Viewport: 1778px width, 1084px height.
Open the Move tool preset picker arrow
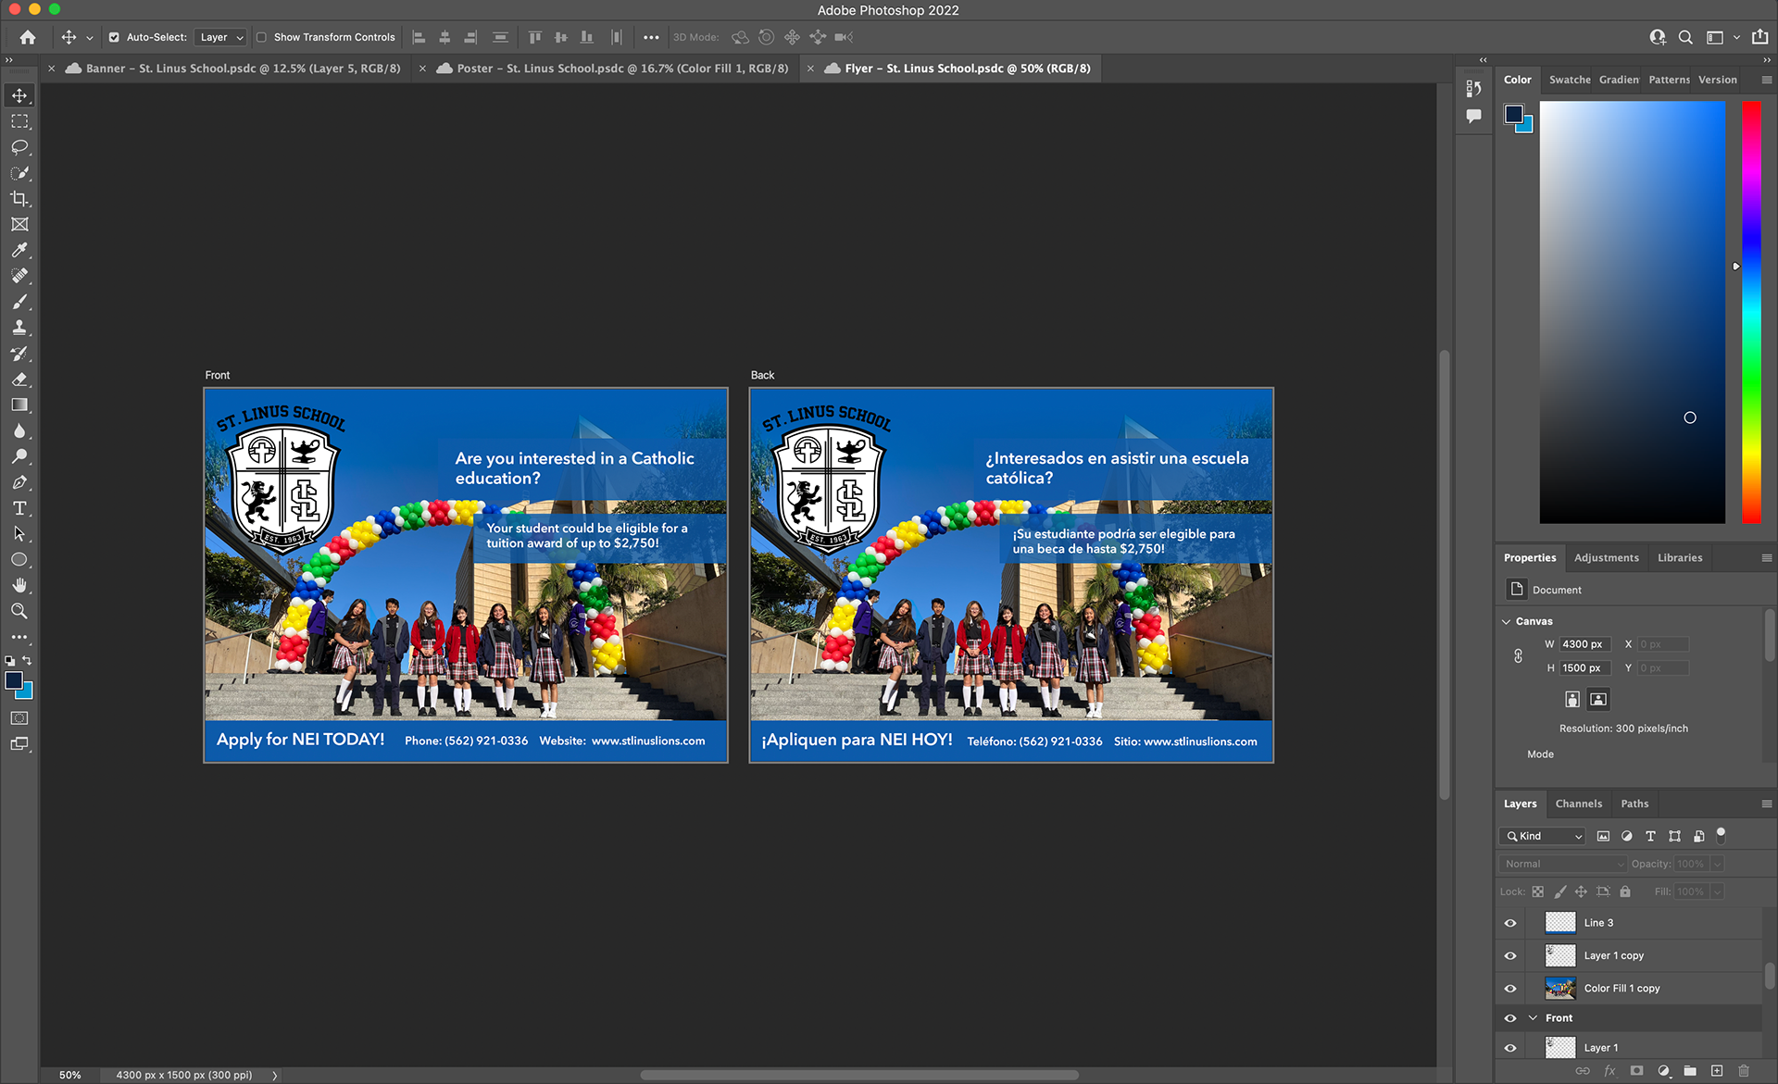point(90,38)
